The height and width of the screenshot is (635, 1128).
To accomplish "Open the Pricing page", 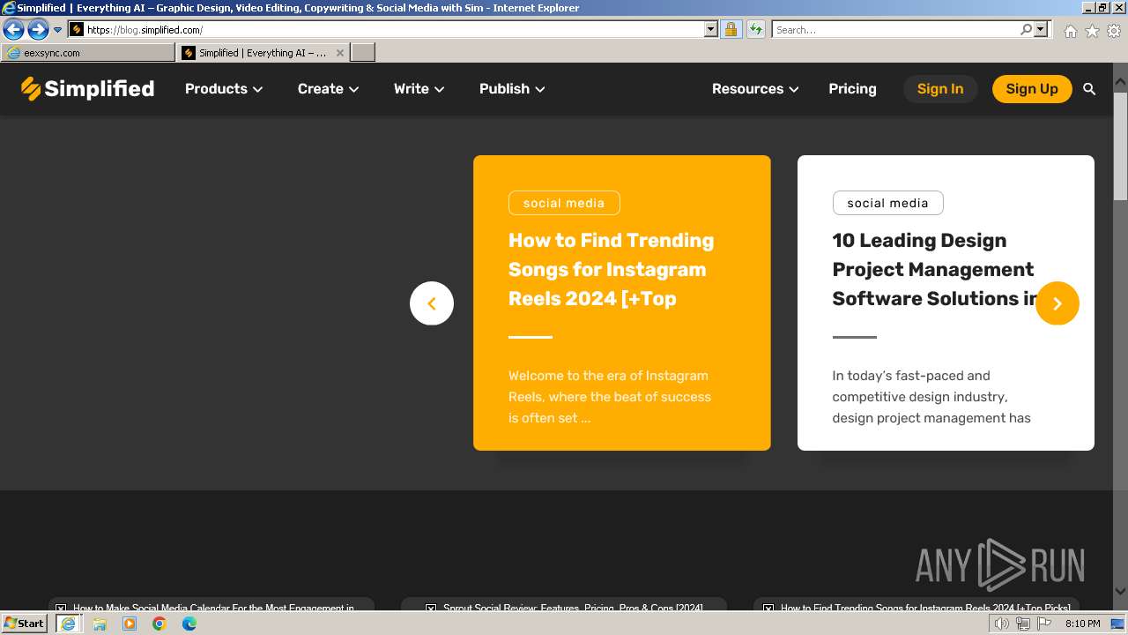I will (x=852, y=89).
